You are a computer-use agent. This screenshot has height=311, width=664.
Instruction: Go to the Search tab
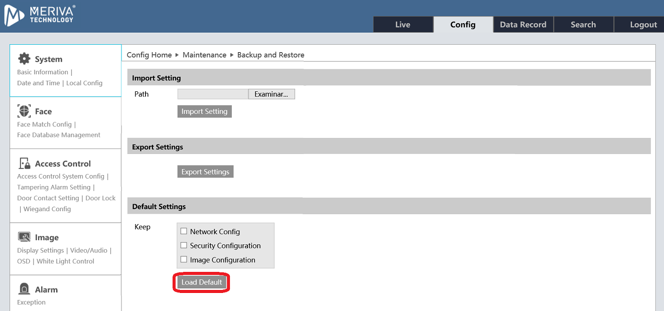coord(583,25)
